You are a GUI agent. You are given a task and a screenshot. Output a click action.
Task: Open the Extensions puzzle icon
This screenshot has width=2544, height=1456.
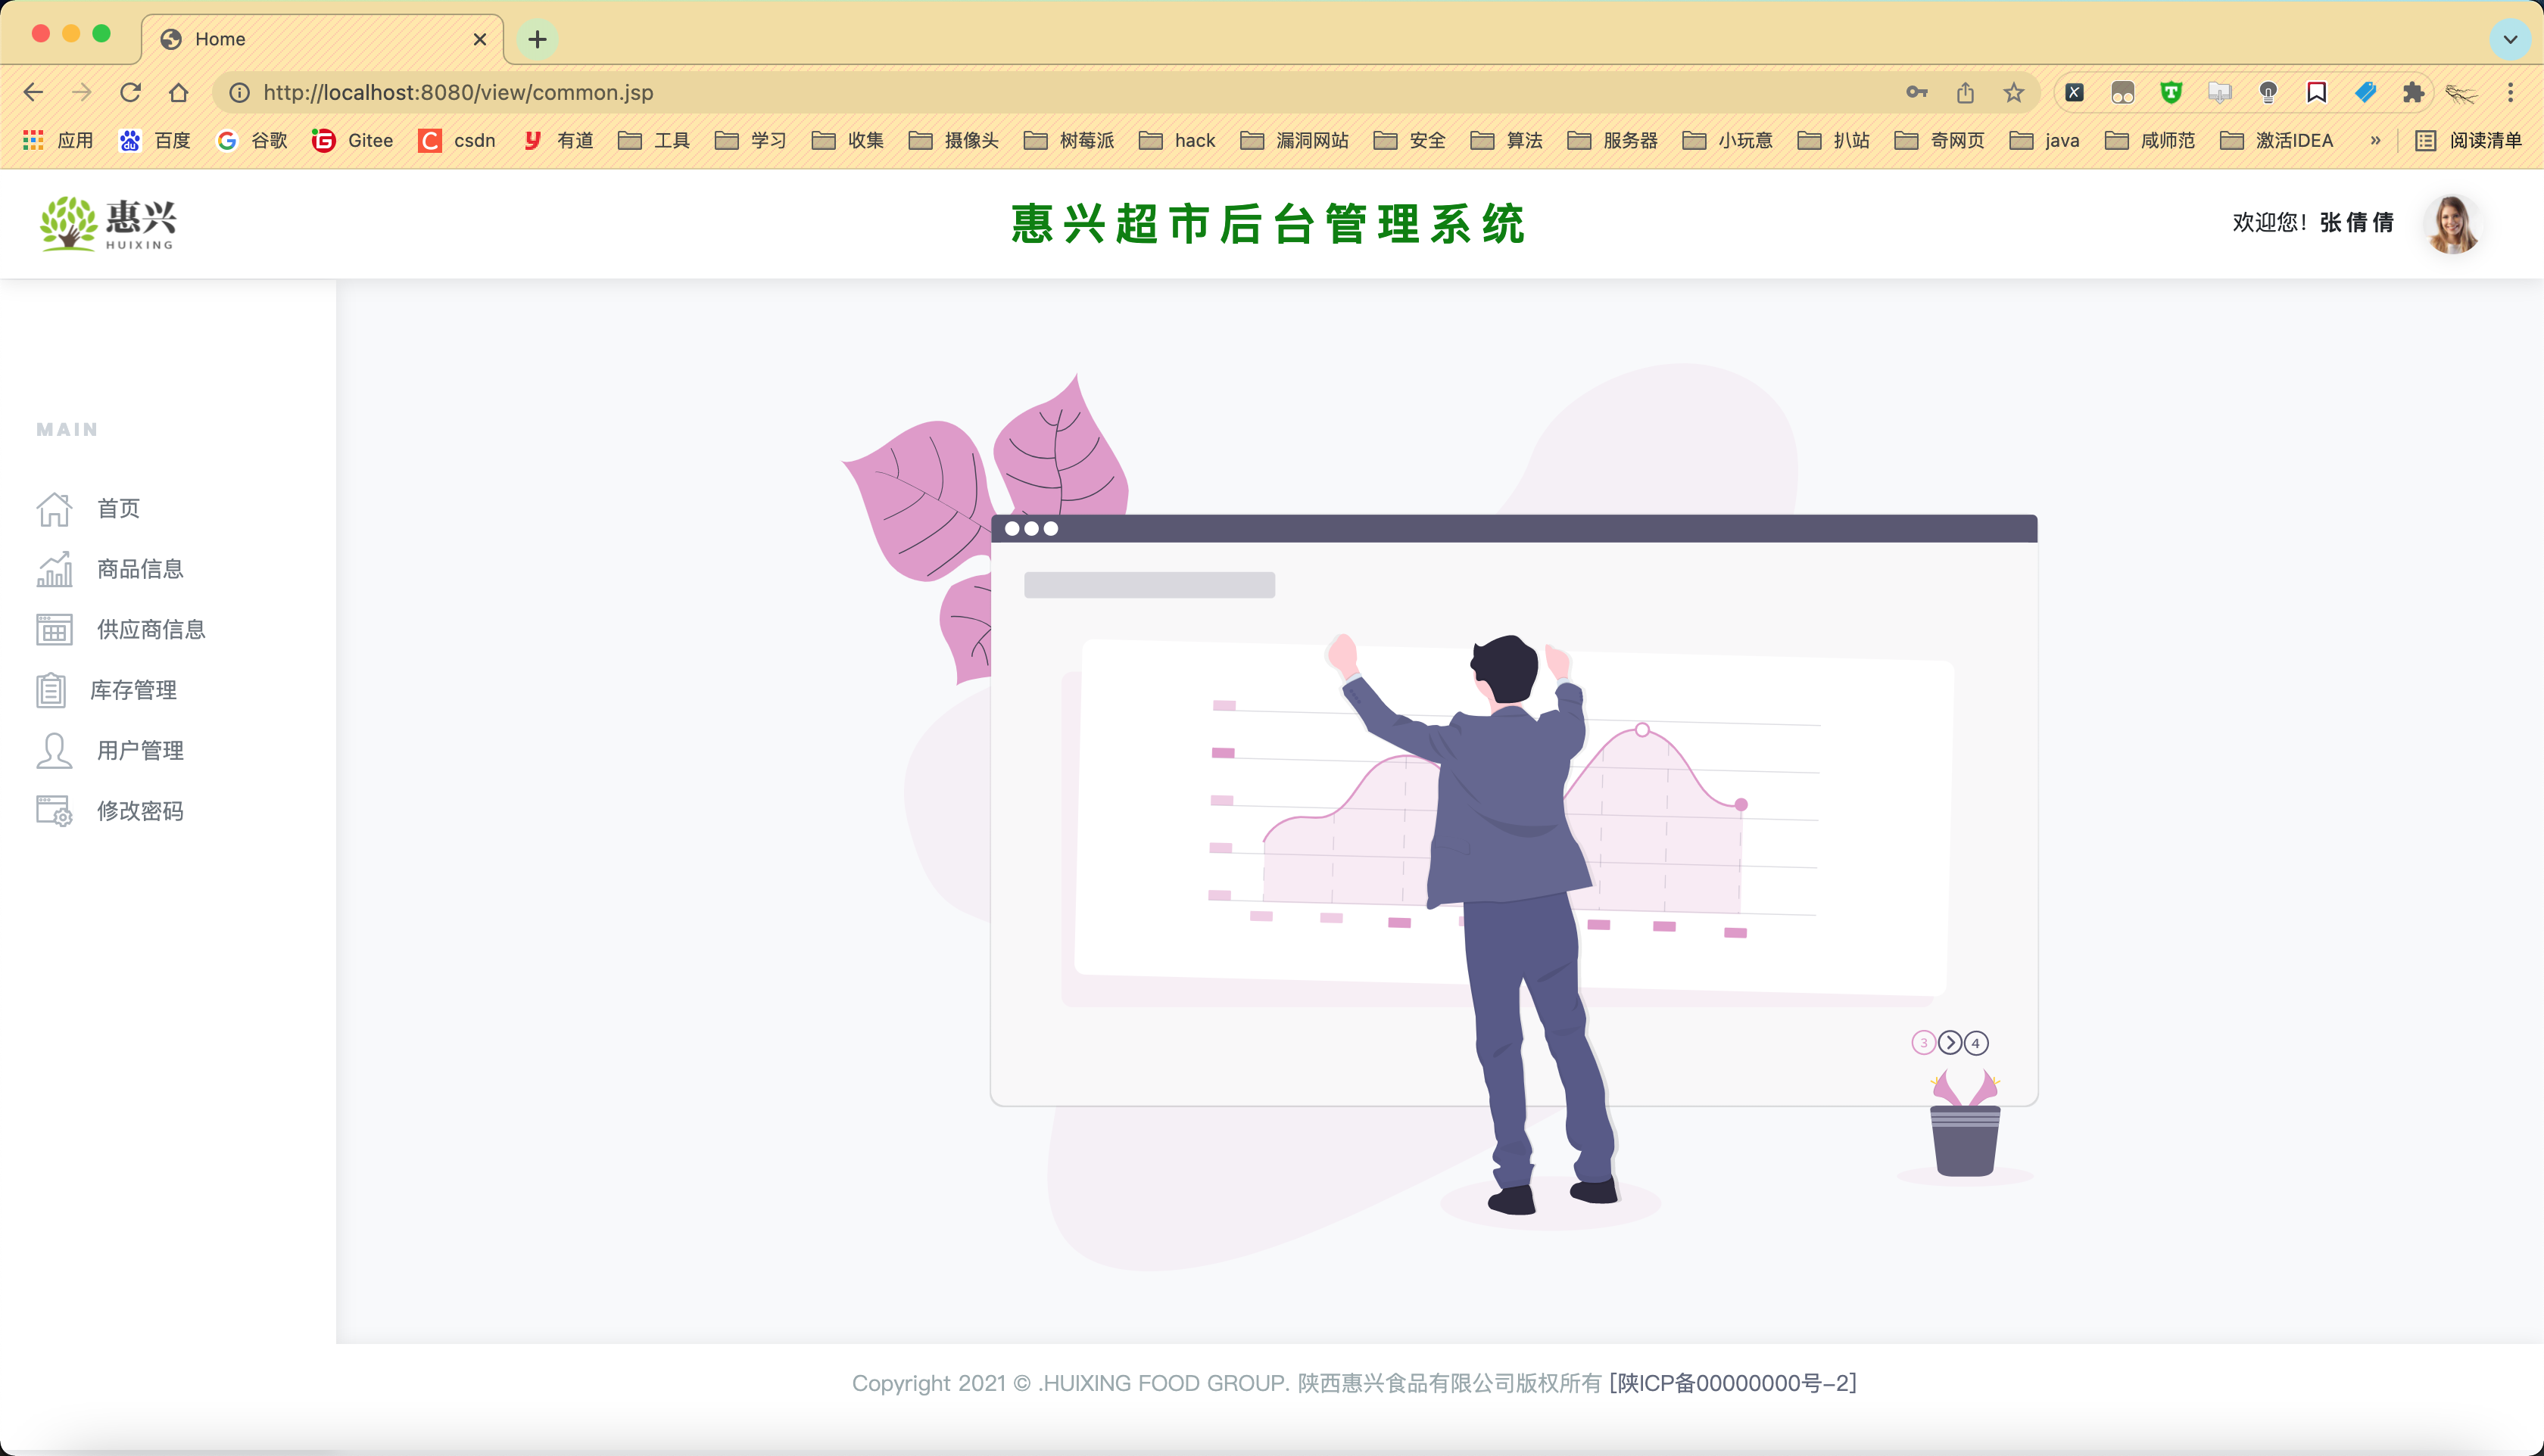pos(2413,92)
